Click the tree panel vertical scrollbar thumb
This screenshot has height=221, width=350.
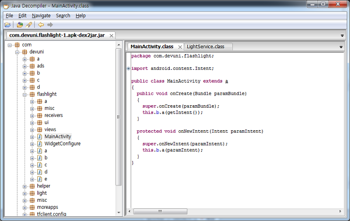coord(118,117)
